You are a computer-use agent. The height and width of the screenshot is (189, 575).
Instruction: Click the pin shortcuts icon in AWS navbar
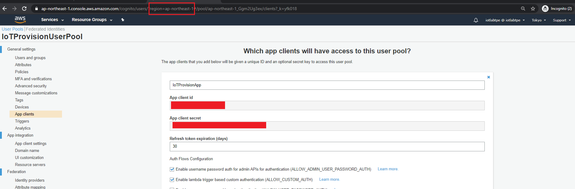click(123, 20)
